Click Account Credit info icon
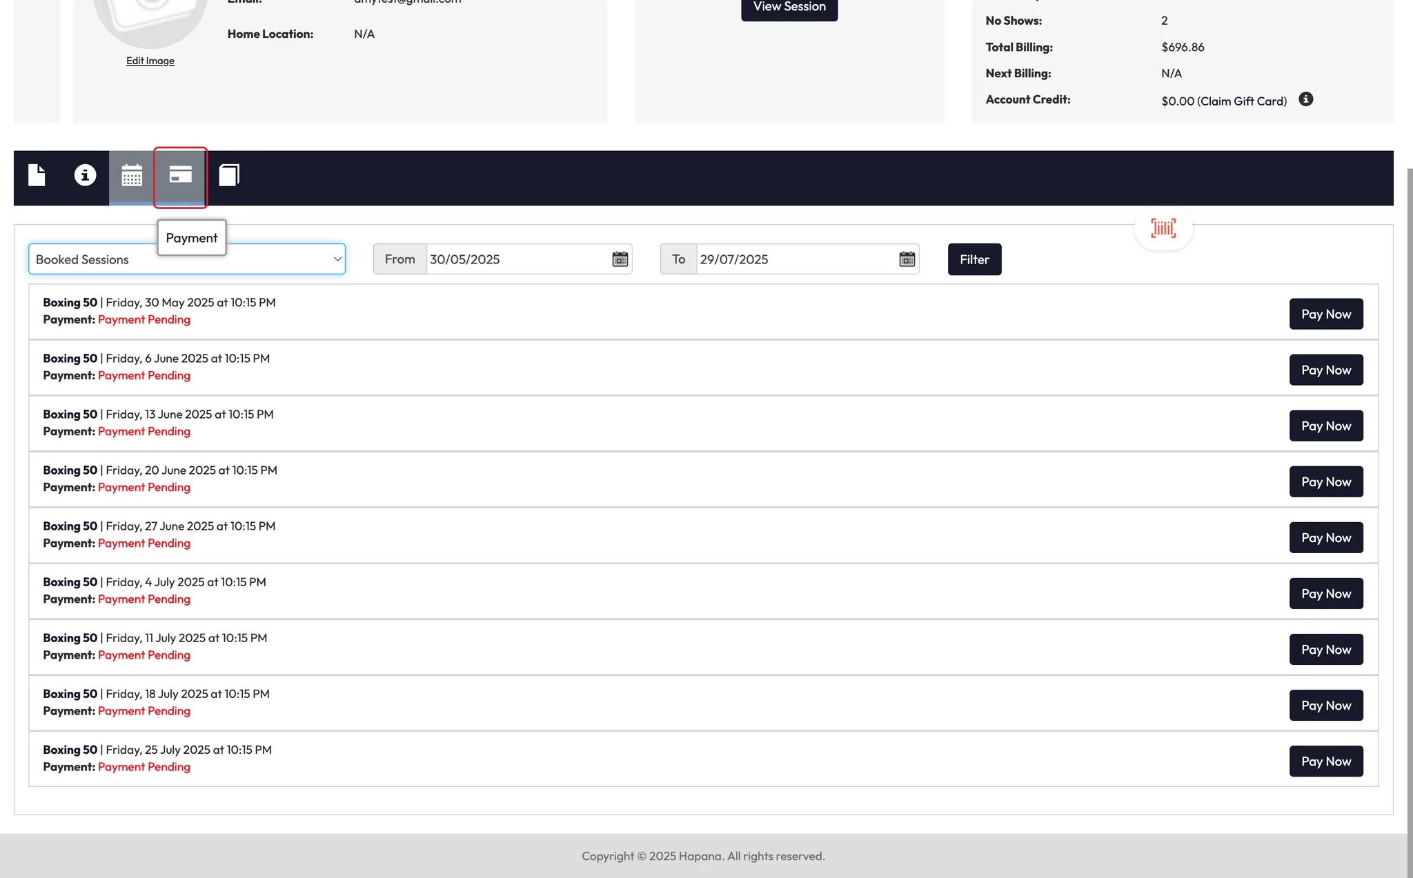This screenshot has height=878, width=1413. pyautogui.click(x=1305, y=99)
